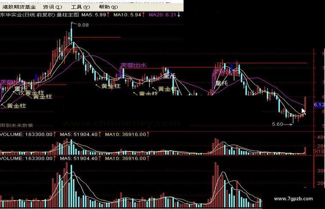The image size is (325, 209).
Task: Click the 5.60 low price label
Action: pos(277,124)
